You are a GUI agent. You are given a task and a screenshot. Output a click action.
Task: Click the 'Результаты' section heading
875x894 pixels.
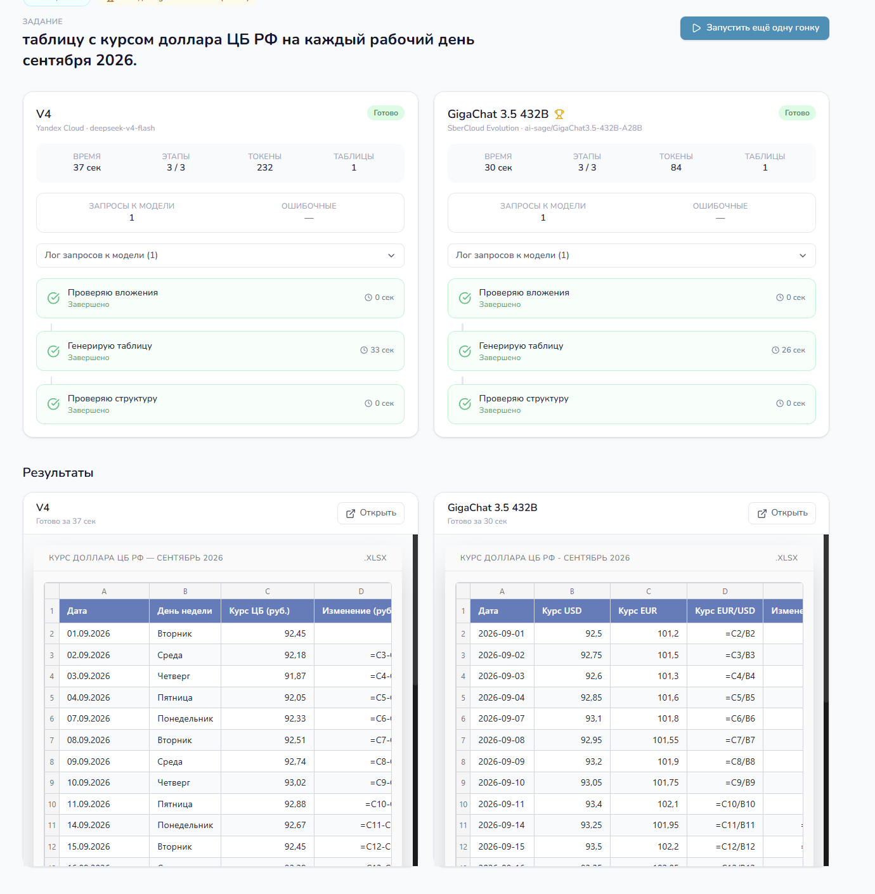[58, 473]
